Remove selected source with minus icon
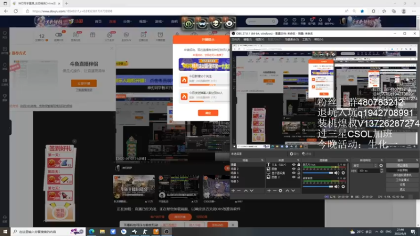420x236 pixels. click(275, 190)
